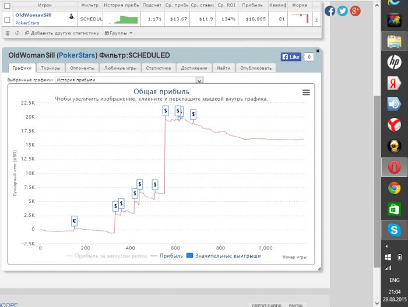Switch to 'Статистика' tab

click(158, 68)
